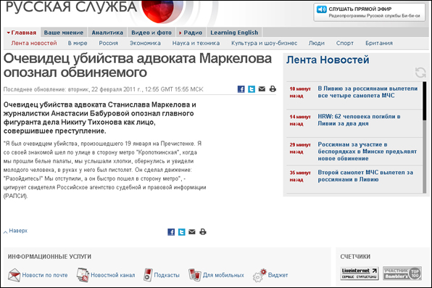Click the news feed scrollbar thumb
The image size is (432, 288).
pos(424,101)
